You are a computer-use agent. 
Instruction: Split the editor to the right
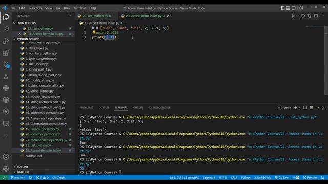(316, 16)
